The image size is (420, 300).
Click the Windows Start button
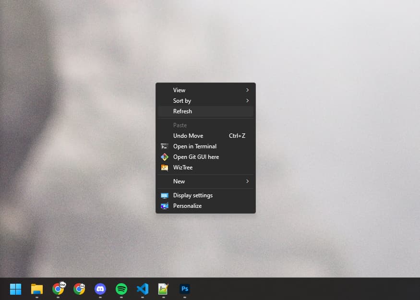[x=15, y=289]
